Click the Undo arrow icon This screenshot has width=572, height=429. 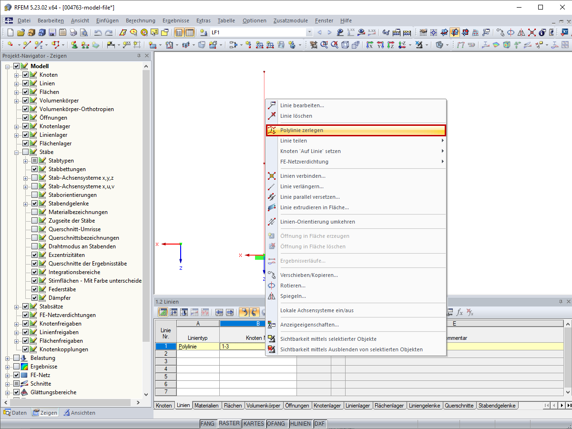[98, 32]
